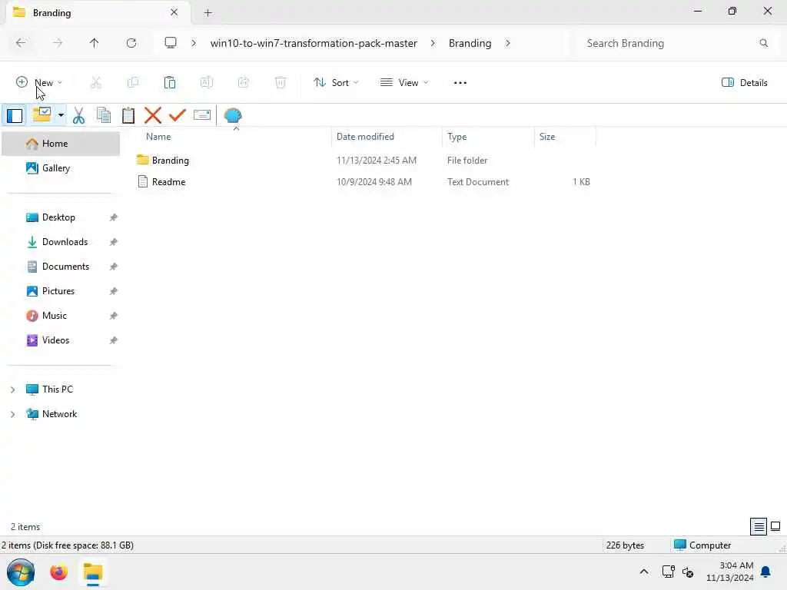
Task: Go up one folder level
Action: click(95, 43)
